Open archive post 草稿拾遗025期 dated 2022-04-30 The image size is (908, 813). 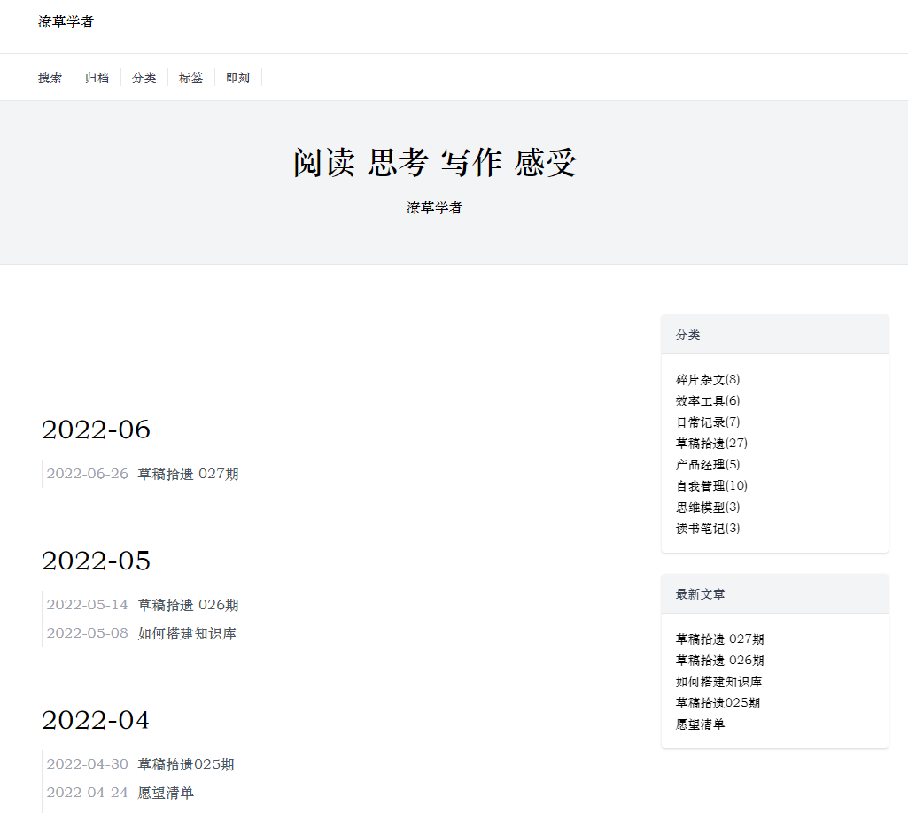tap(186, 764)
